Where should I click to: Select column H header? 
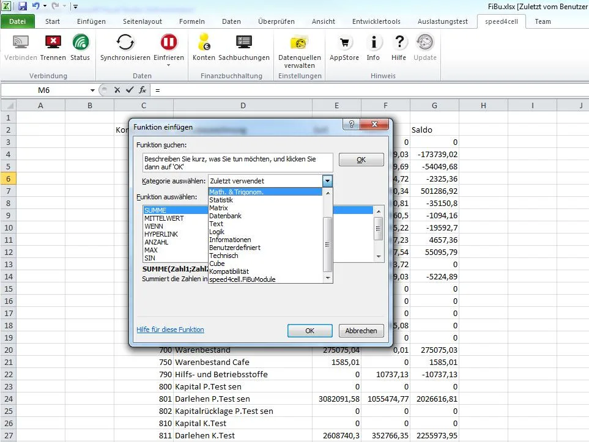[483, 106]
